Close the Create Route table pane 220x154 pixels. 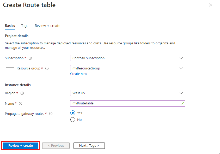(x=211, y=5)
